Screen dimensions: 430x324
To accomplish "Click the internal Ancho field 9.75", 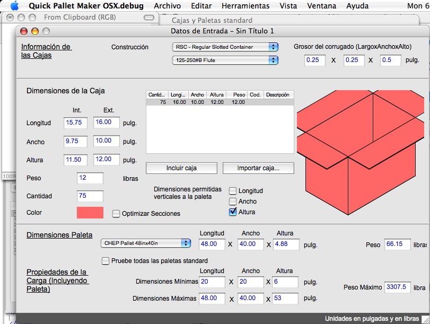I will 75,141.
